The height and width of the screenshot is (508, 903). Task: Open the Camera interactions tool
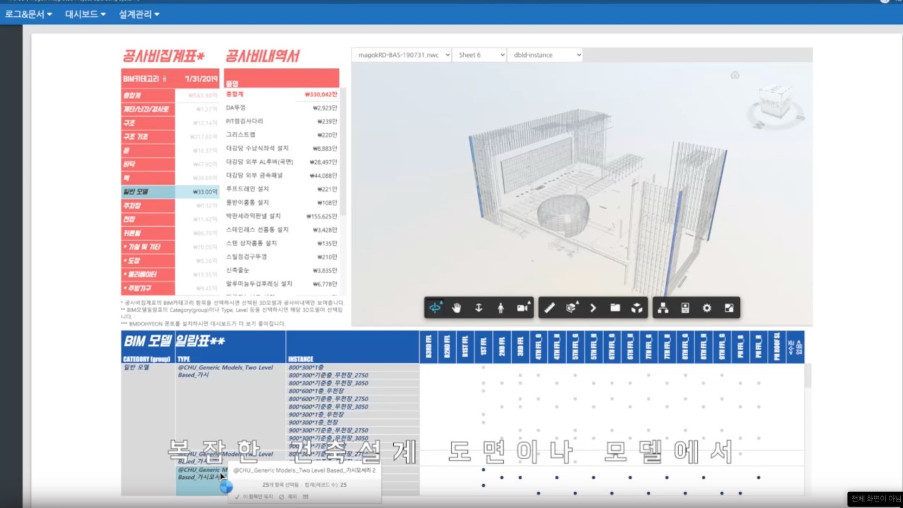pyautogui.click(x=523, y=308)
